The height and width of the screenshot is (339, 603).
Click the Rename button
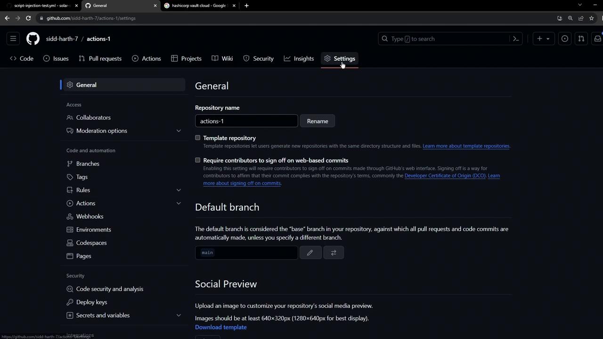318,121
